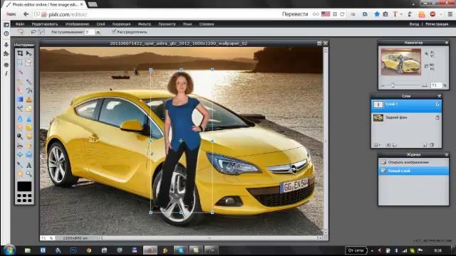
Task: Choose freehand lasso mode in options bar
Action: pyautogui.click(x=33, y=32)
